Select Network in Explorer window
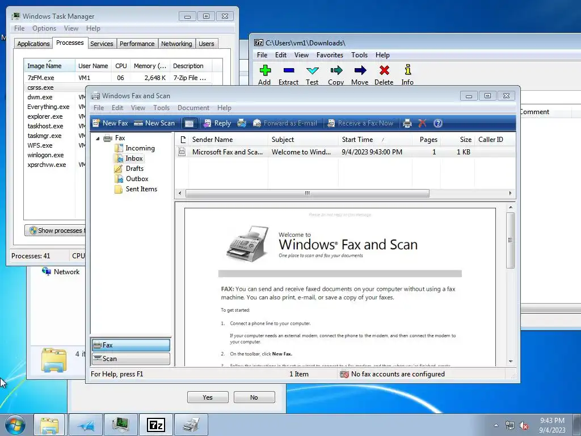The height and width of the screenshot is (436, 581). point(61,272)
